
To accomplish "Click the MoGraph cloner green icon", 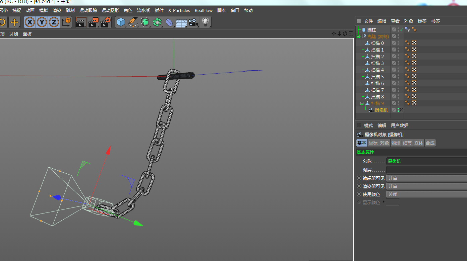I will (x=157, y=22).
